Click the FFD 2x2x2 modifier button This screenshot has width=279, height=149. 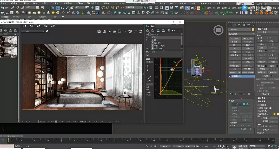pos(235,38)
